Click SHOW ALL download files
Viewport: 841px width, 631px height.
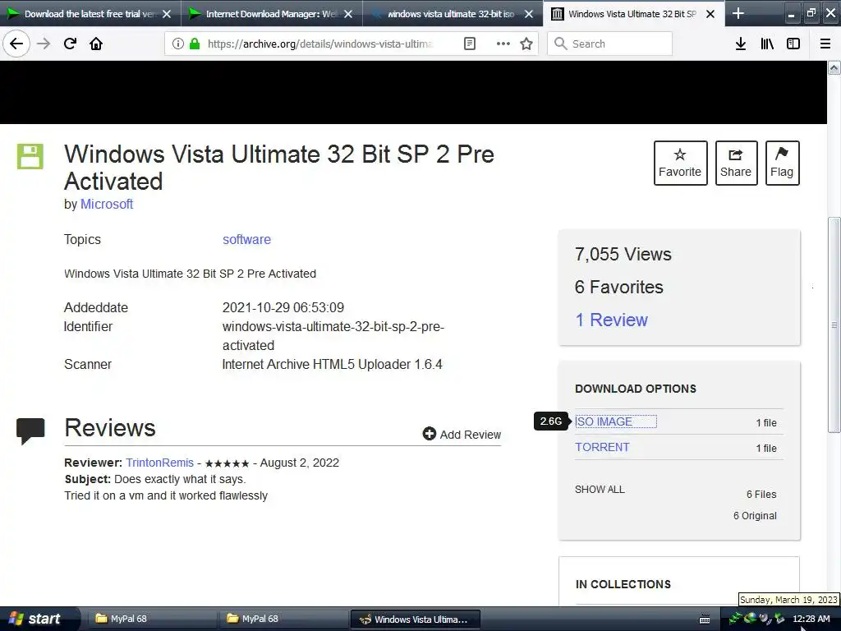[x=600, y=490]
